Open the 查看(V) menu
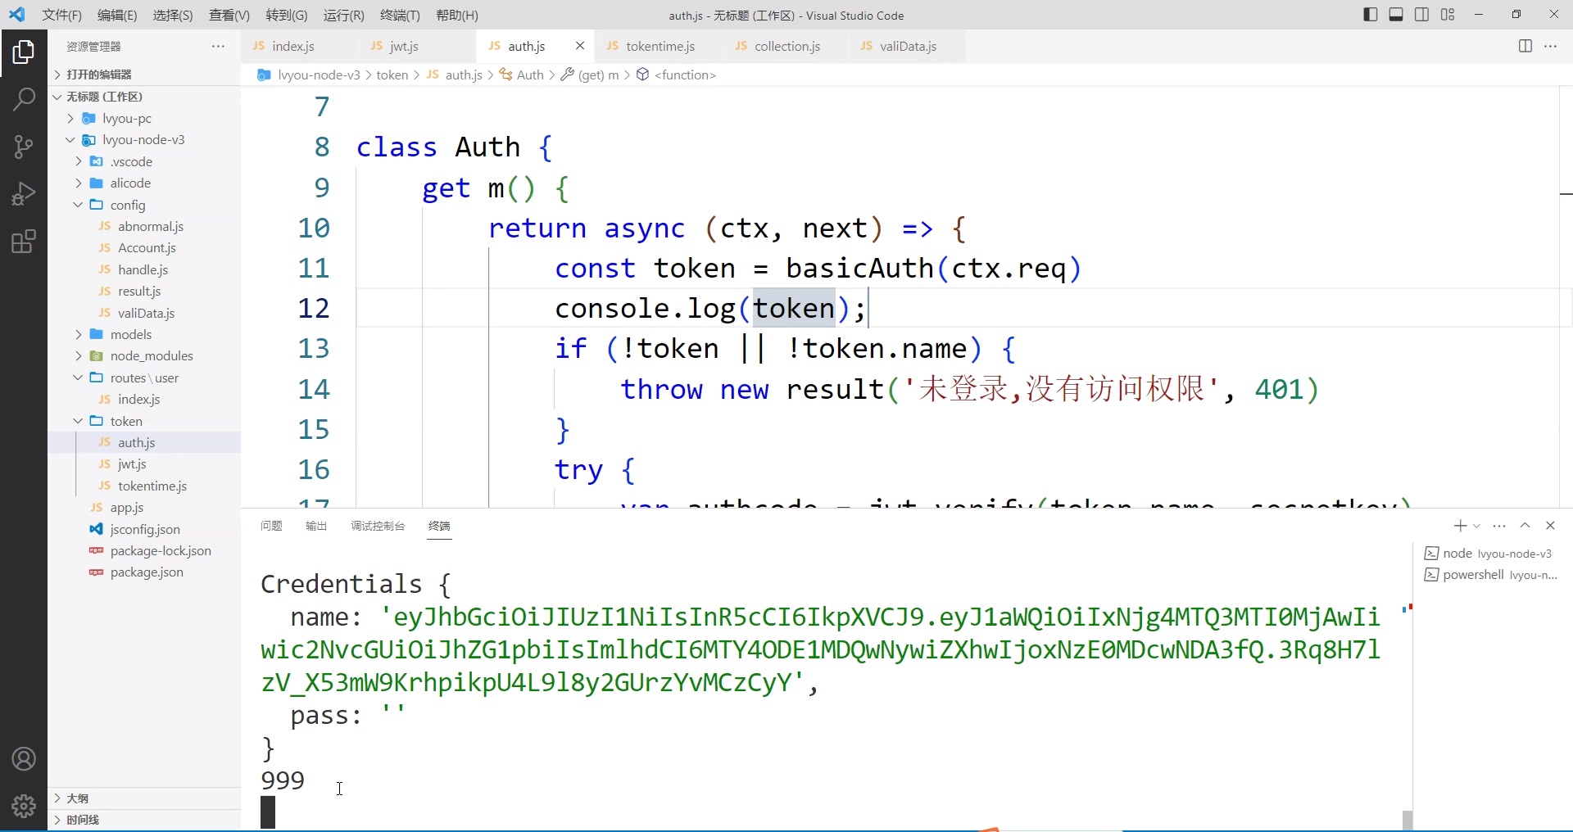This screenshot has width=1573, height=832. 228,15
